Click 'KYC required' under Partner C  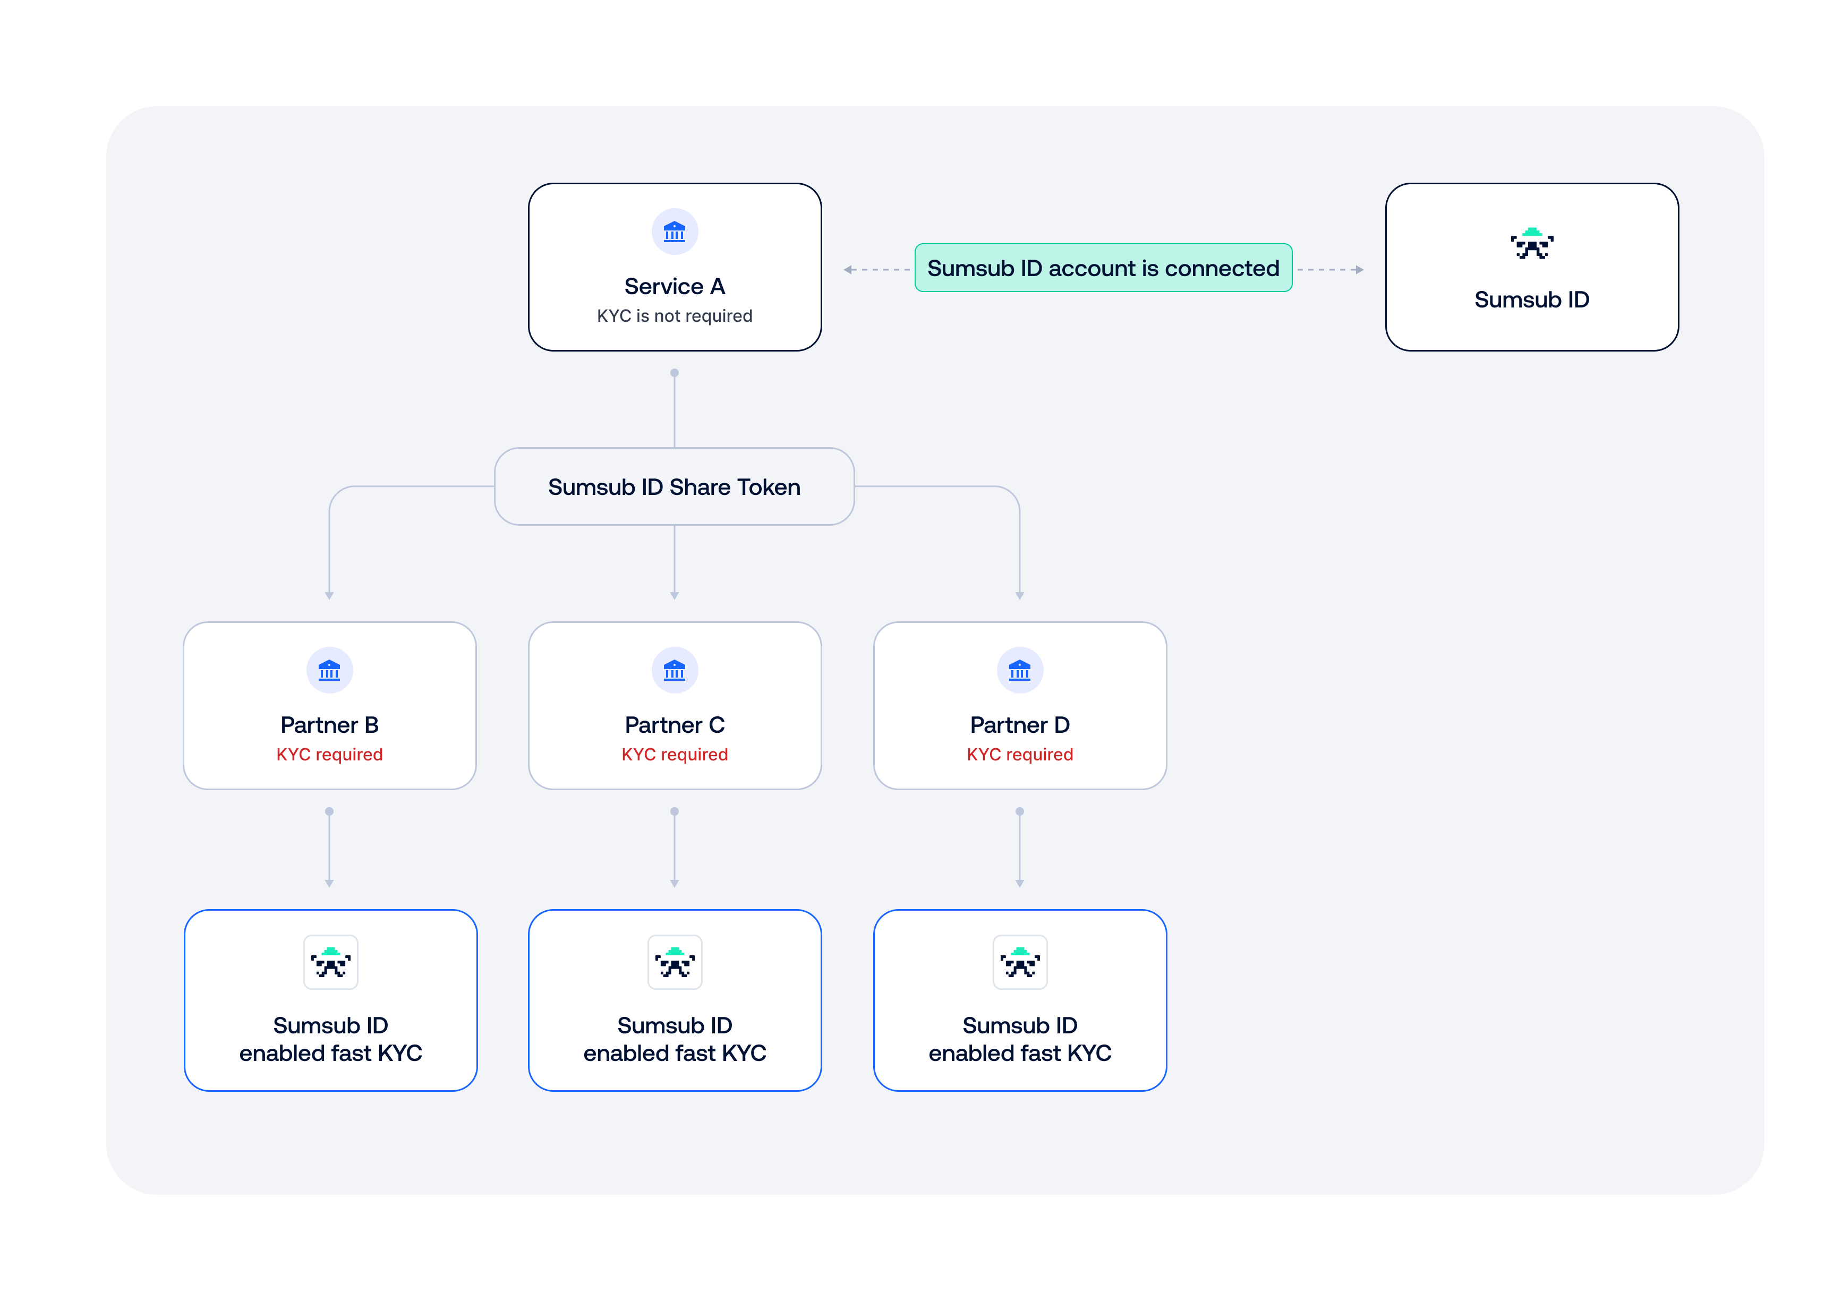pos(675,755)
